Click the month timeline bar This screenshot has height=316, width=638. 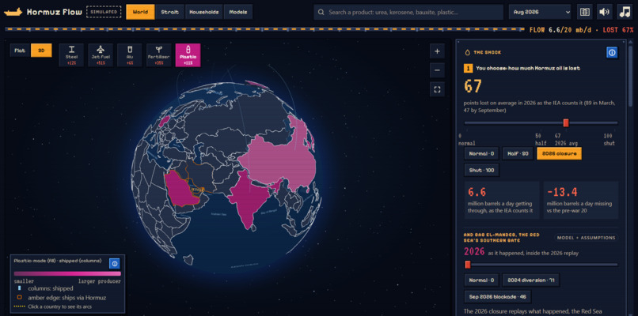click(x=265, y=30)
